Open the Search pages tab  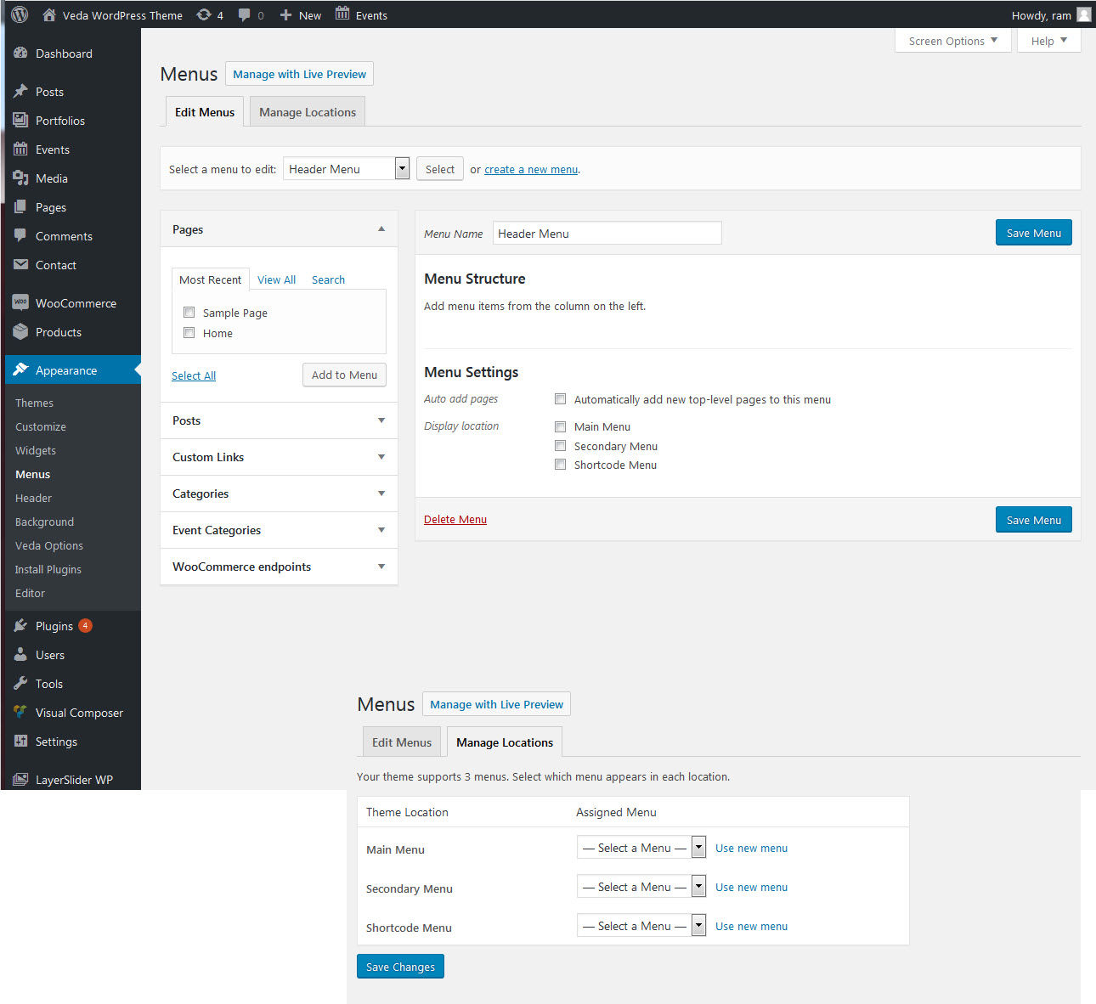point(328,279)
